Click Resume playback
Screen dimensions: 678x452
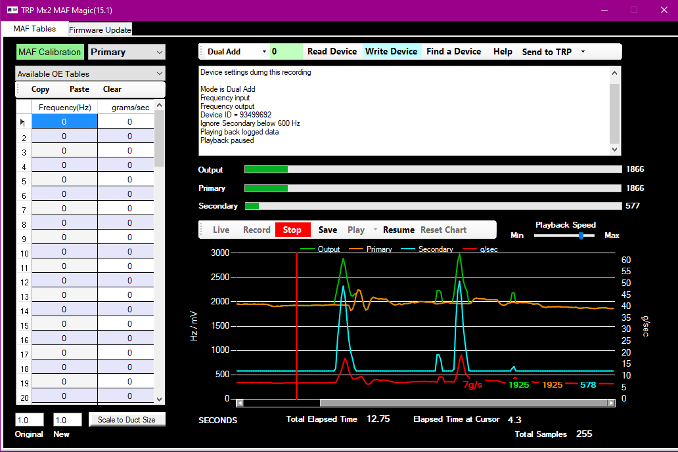tap(399, 230)
